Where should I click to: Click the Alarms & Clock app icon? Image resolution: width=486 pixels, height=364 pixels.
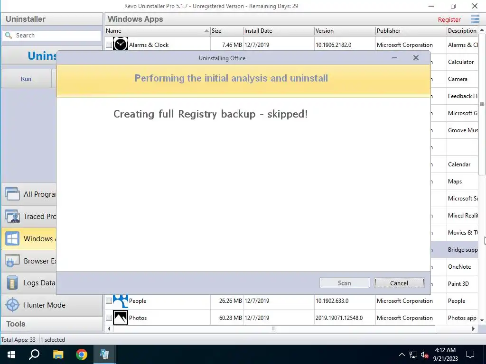120,44
